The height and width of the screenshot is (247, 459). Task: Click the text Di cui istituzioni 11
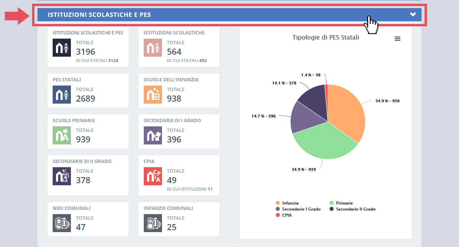coord(190,189)
